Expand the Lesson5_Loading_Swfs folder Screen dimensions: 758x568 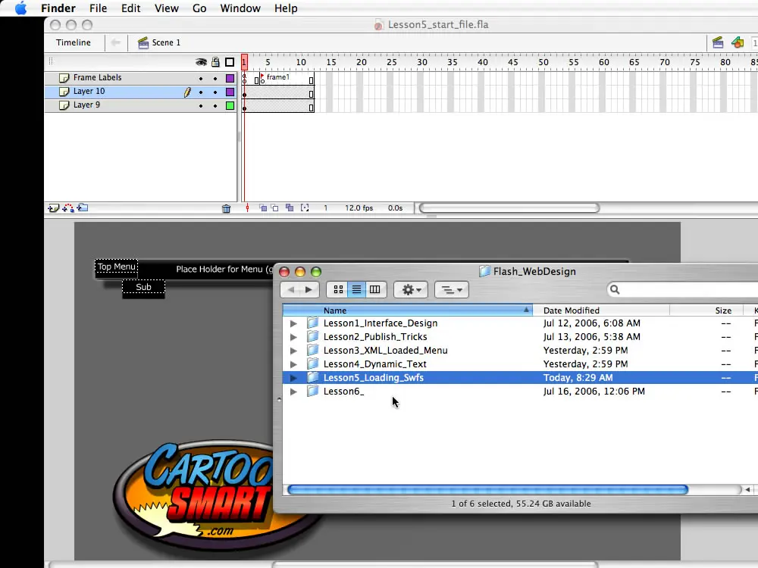[293, 378]
